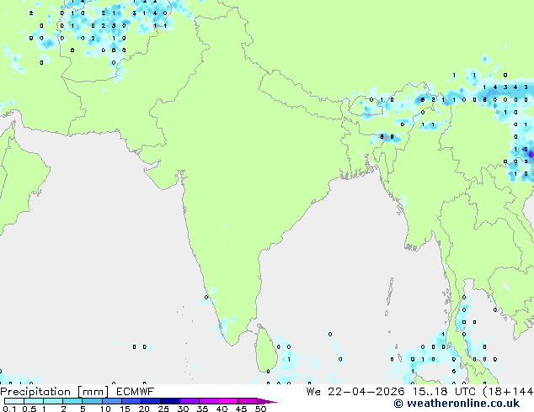The width and height of the screenshot is (534, 412).
Task: Select the 2–5 mm legend swatch
Action: pyautogui.click(x=72, y=401)
